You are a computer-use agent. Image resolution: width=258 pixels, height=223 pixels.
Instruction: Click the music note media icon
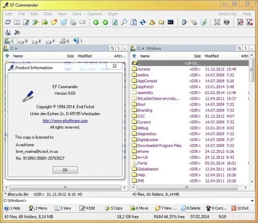tap(17, 32)
